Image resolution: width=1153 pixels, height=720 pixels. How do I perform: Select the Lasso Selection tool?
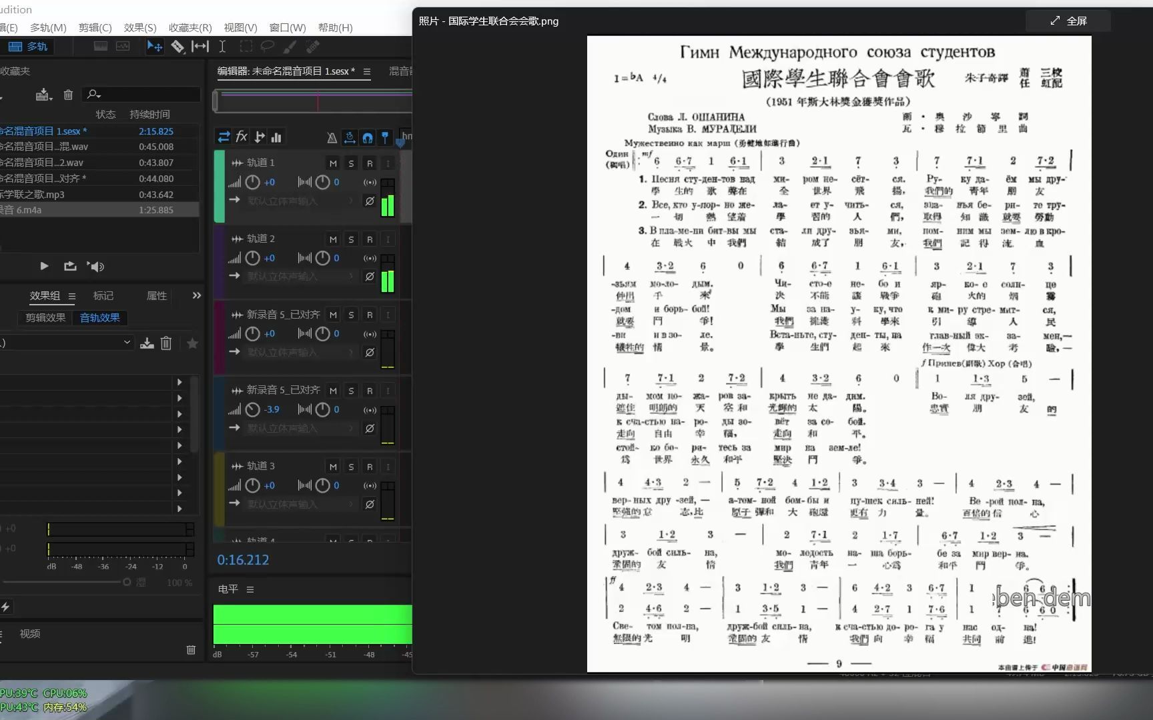(268, 46)
